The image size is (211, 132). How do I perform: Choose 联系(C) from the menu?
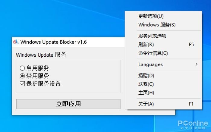pos(163,84)
